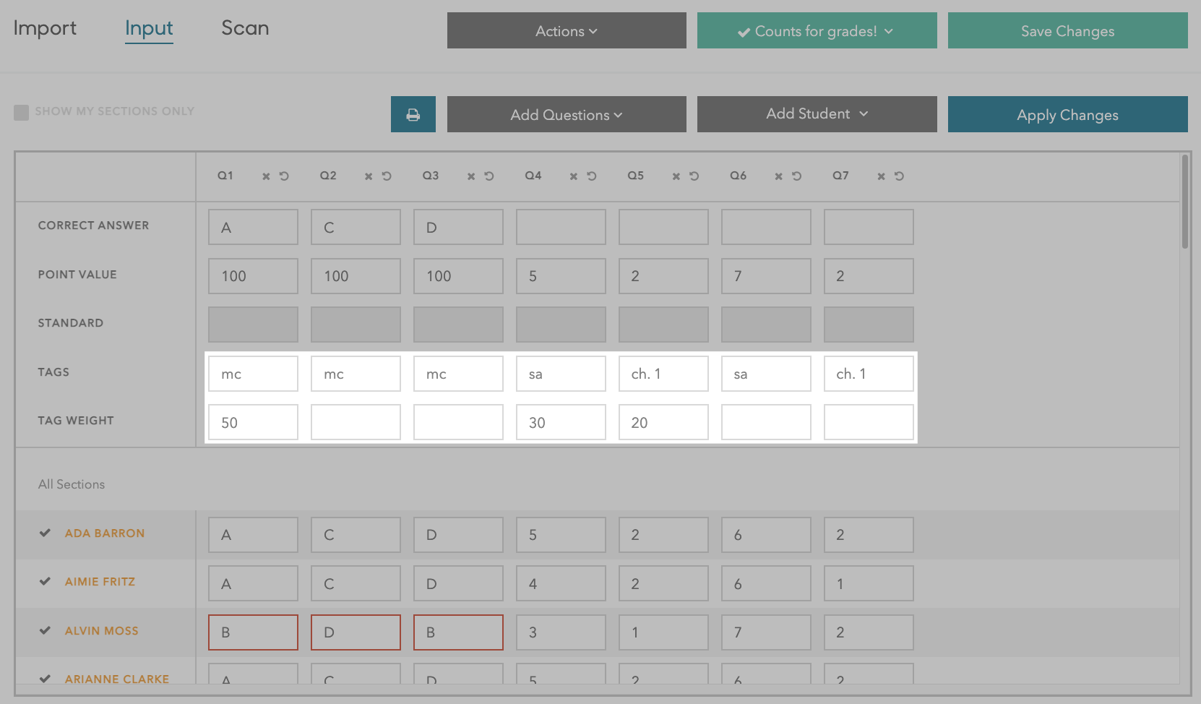Expand the Add Questions dropdown
Viewport: 1201px width, 704px height.
click(567, 115)
